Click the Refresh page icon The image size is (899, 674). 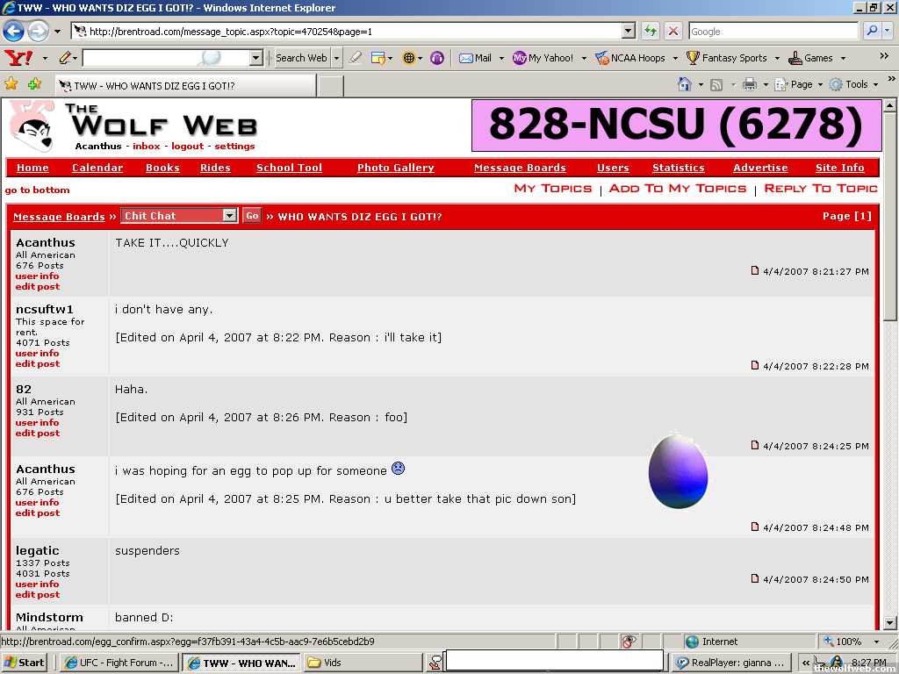point(650,32)
